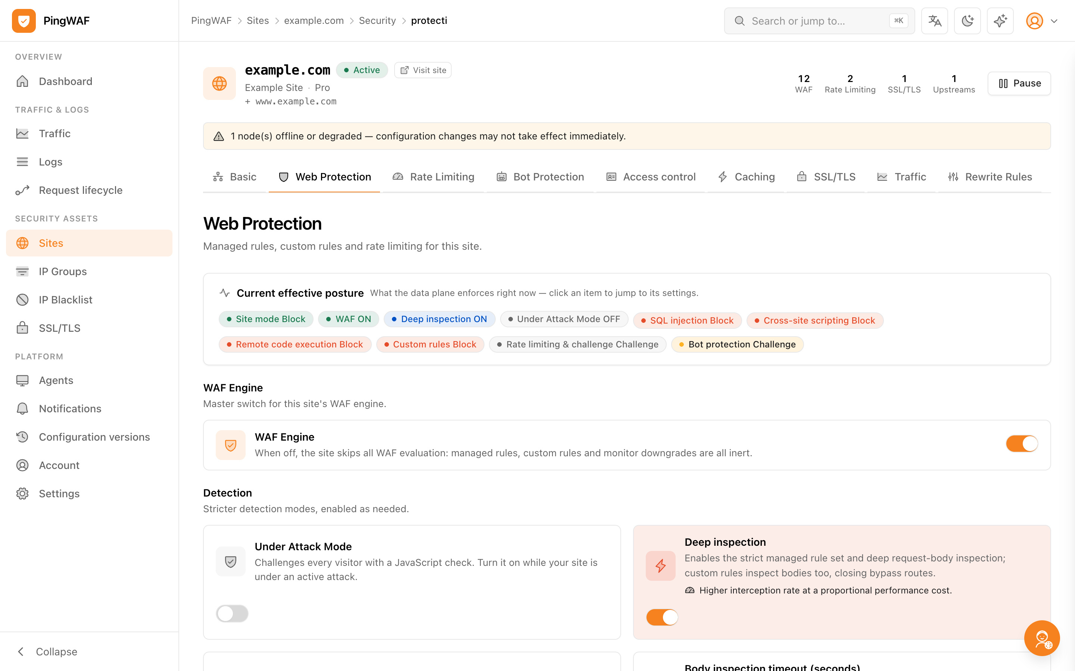The image size is (1075, 671).
Task: Click the WAF Engine shield card icon
Action: pyautogui.click(x=231, y=445)
